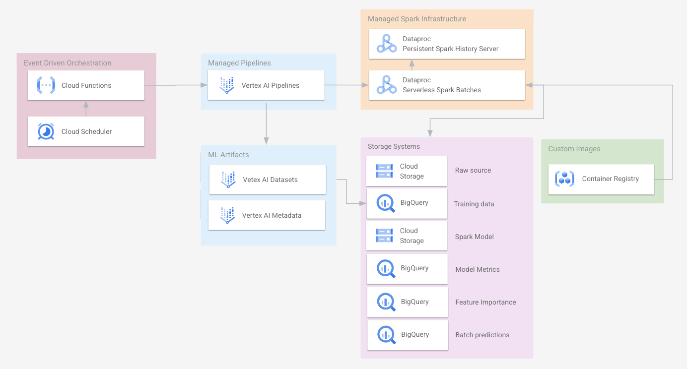Click the 'Managed Pipelines' group title

click(x=239, y=63)
